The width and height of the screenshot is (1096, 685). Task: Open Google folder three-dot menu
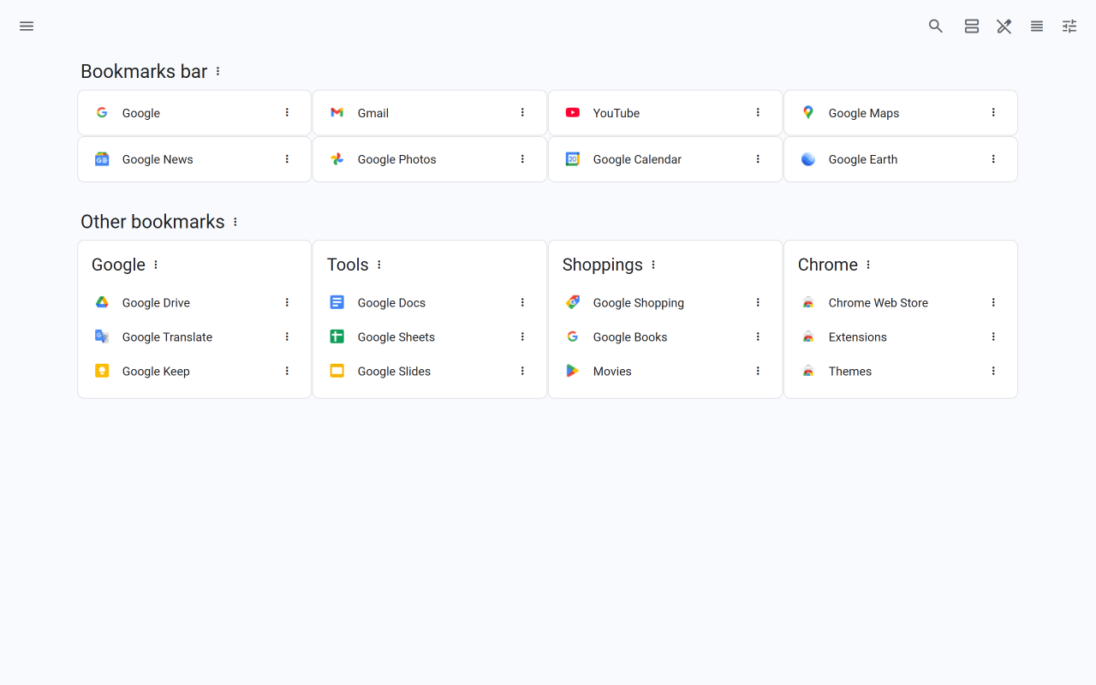(156, 265)
